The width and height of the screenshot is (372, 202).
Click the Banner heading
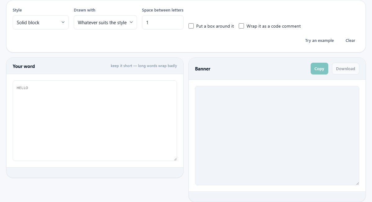203,69
